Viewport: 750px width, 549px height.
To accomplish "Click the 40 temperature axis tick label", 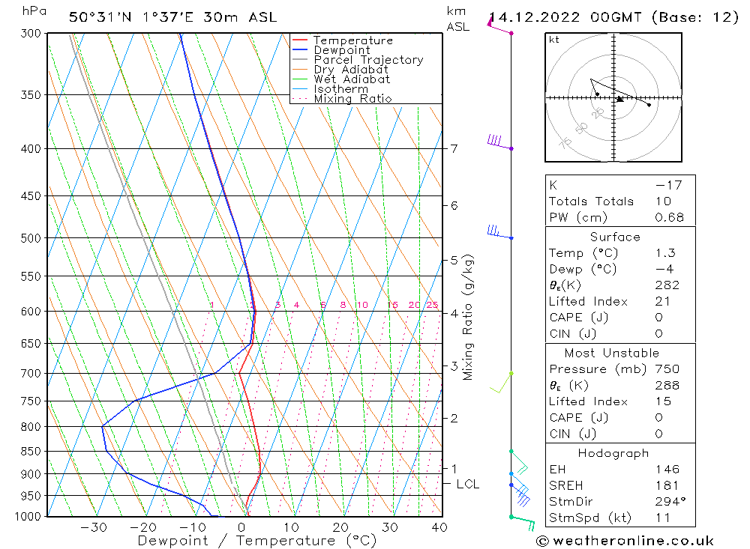I will point(439,527).
